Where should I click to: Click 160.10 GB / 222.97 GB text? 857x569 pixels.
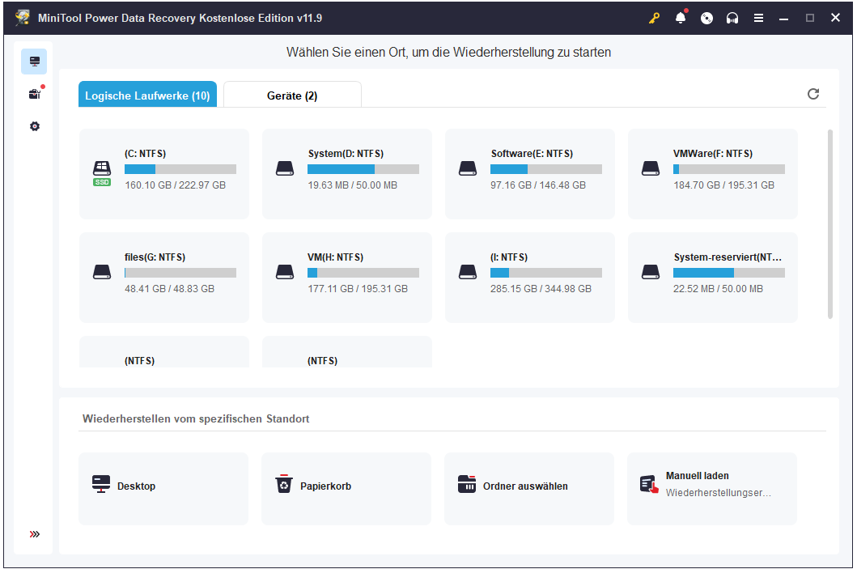[x=176, y=185]
